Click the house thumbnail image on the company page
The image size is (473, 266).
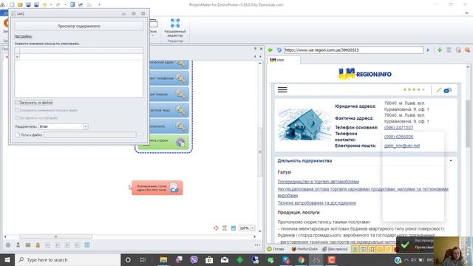(x=304, y=125)
